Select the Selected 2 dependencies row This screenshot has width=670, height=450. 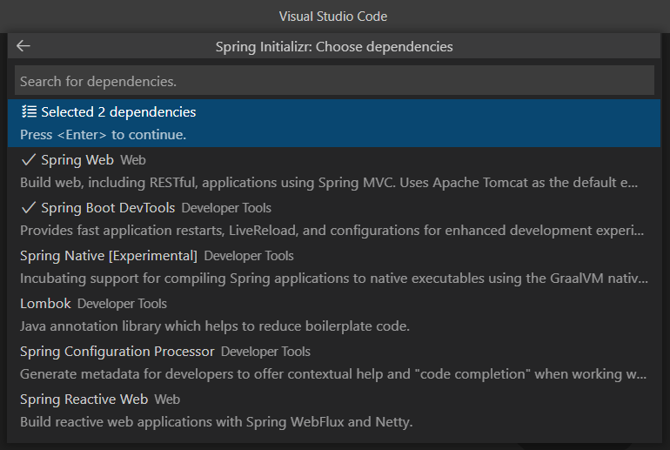pyautogui.click(x=334, y=123)
